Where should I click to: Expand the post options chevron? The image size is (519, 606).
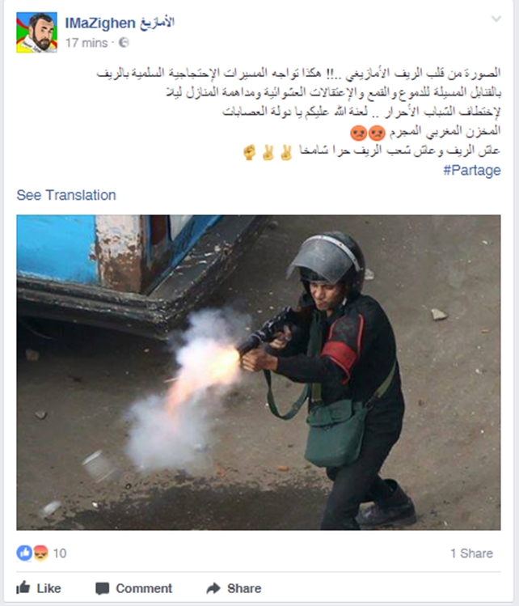tap(496, 19)
